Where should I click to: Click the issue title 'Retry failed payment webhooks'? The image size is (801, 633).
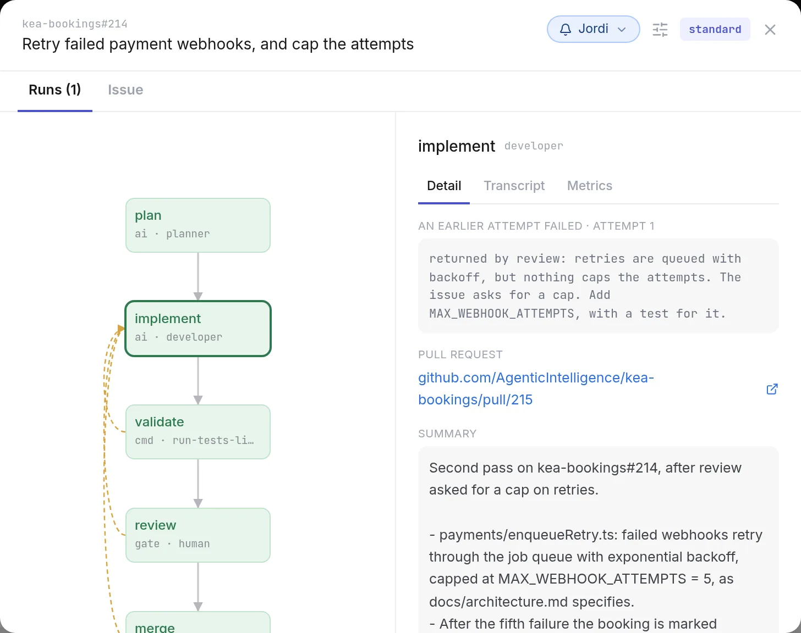(218, 44)
